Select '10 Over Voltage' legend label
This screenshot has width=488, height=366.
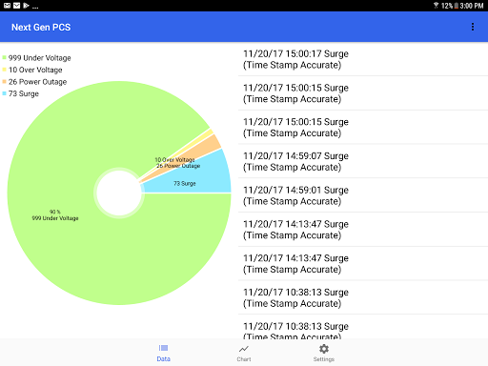(x=35, y=70)
